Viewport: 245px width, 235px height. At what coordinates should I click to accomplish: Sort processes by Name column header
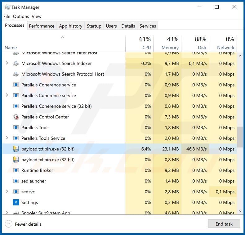pyautogui.click(x=11, y=48)
